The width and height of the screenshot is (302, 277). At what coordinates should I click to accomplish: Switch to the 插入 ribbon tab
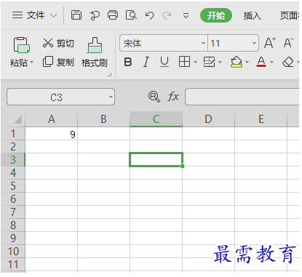pyautogui.click(x=252, y=16)
